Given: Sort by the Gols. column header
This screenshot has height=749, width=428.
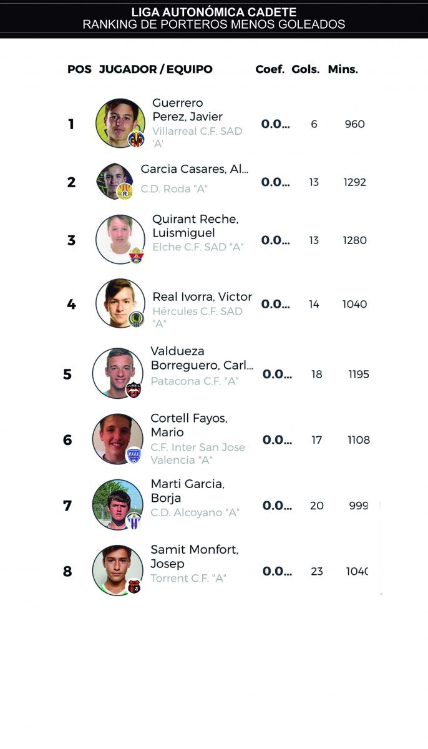Looking at the screenshot, I should pos(306,69).
